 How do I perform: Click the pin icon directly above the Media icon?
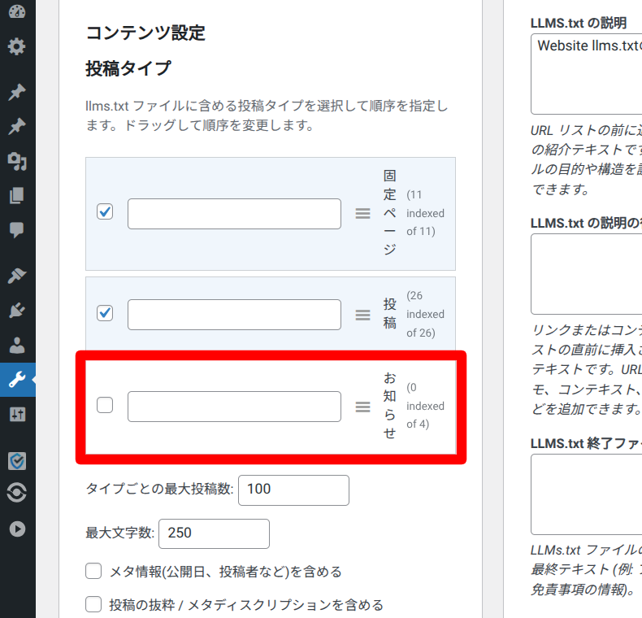tap(17, 126)
